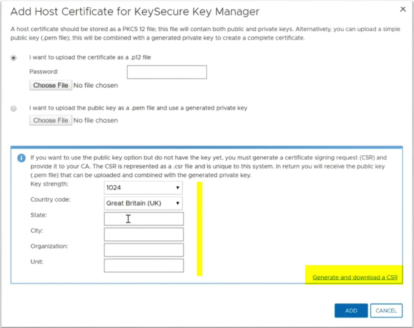Open the Country code dropdown
Screen dimensions: 414x328
pos(143,203)
